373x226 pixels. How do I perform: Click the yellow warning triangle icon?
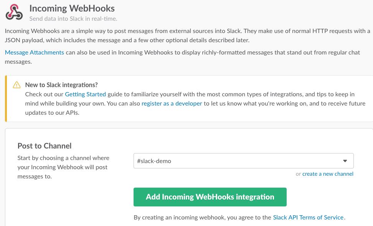[x=17, y=85]
